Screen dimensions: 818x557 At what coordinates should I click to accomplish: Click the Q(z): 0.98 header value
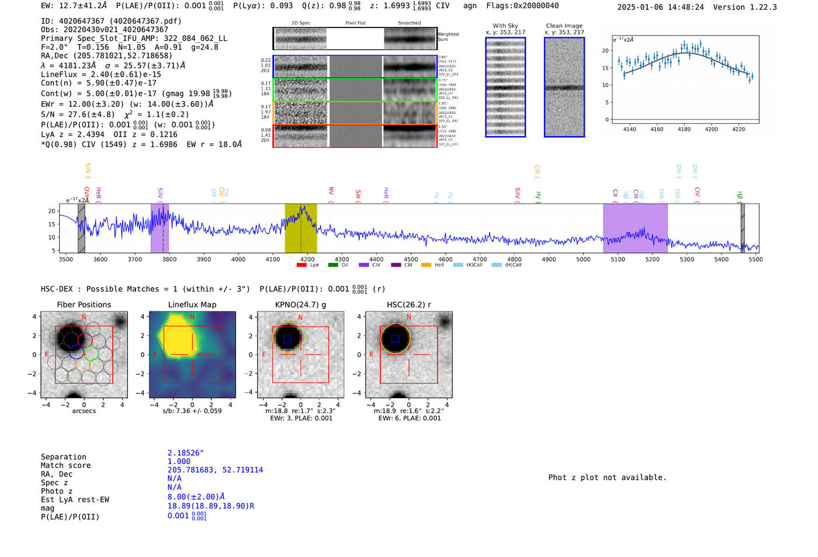(x=331, y=6)
